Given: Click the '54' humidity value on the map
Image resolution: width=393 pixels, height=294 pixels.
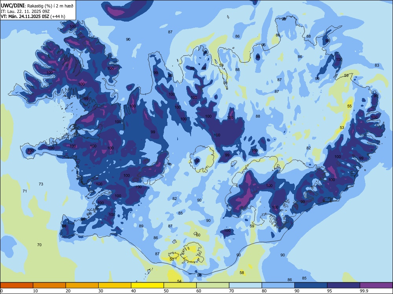Looking at the screenshot, I should 179,281.
